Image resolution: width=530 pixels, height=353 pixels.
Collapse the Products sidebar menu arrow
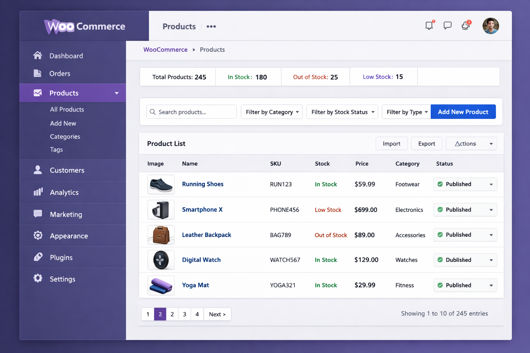[x=117, y=93]
